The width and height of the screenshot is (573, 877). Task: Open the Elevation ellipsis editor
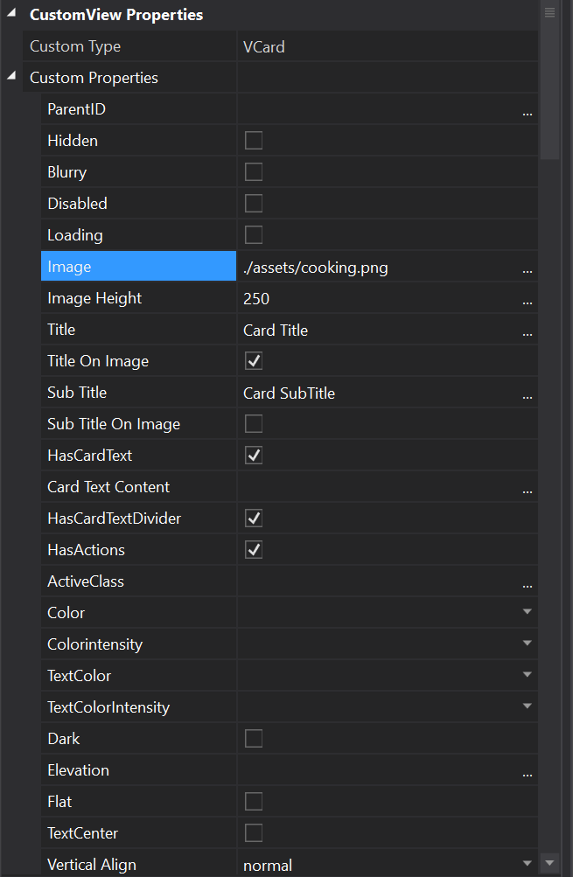click(x=527, y=772)
